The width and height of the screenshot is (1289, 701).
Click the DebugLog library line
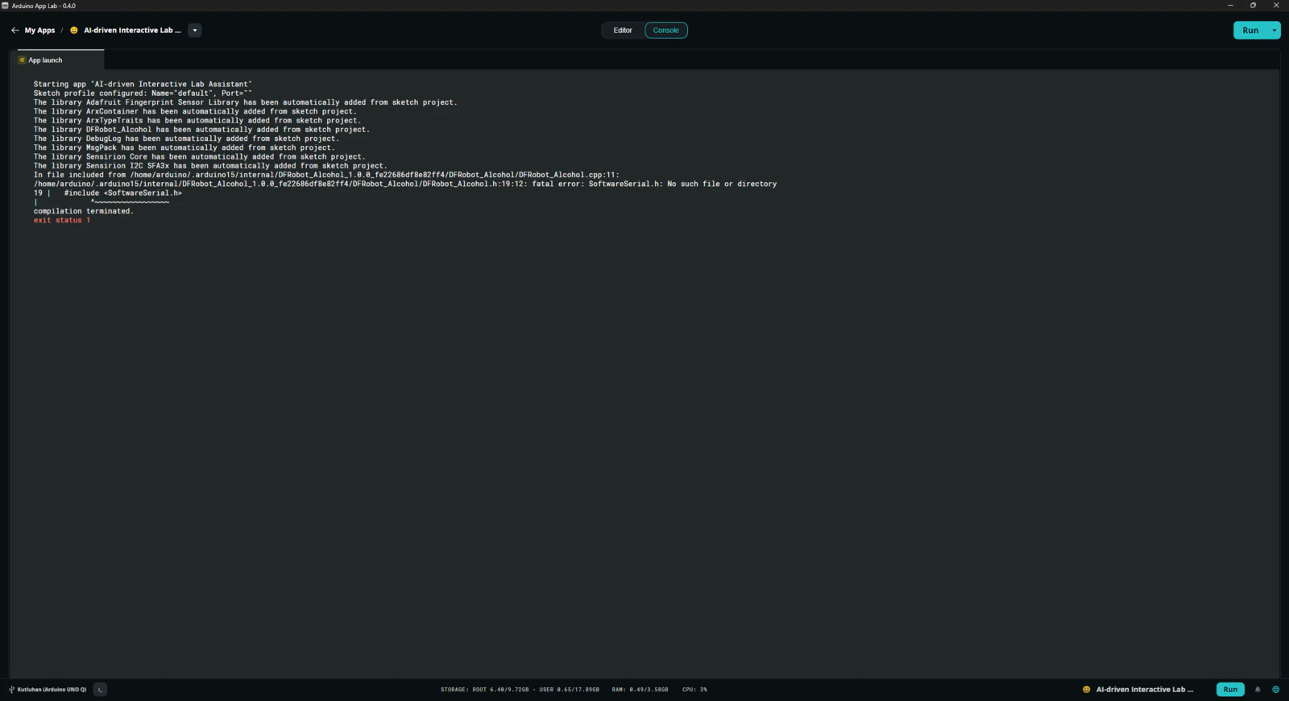(x=187, y=139)
